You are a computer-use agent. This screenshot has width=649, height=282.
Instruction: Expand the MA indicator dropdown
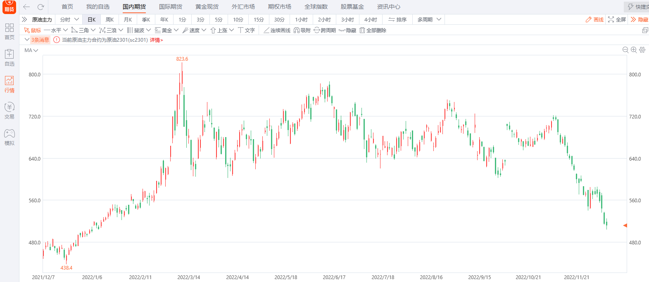click(x=31, y=50)
